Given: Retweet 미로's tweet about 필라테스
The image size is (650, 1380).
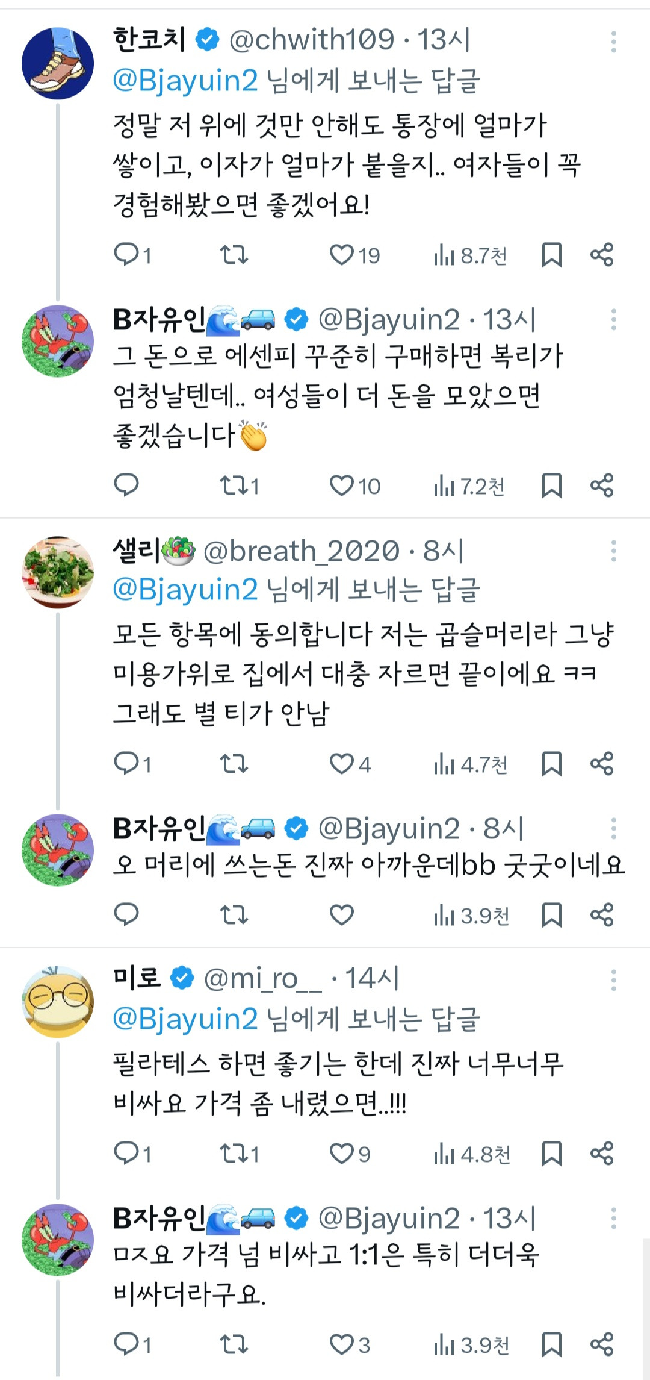Looking at the screenshot, I should 234,1154.
